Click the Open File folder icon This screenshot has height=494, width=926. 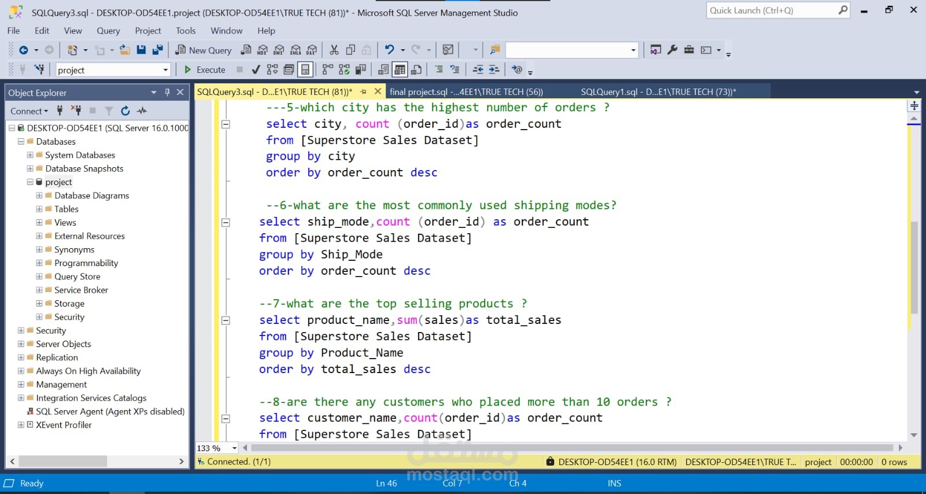(x=125, y=50)
